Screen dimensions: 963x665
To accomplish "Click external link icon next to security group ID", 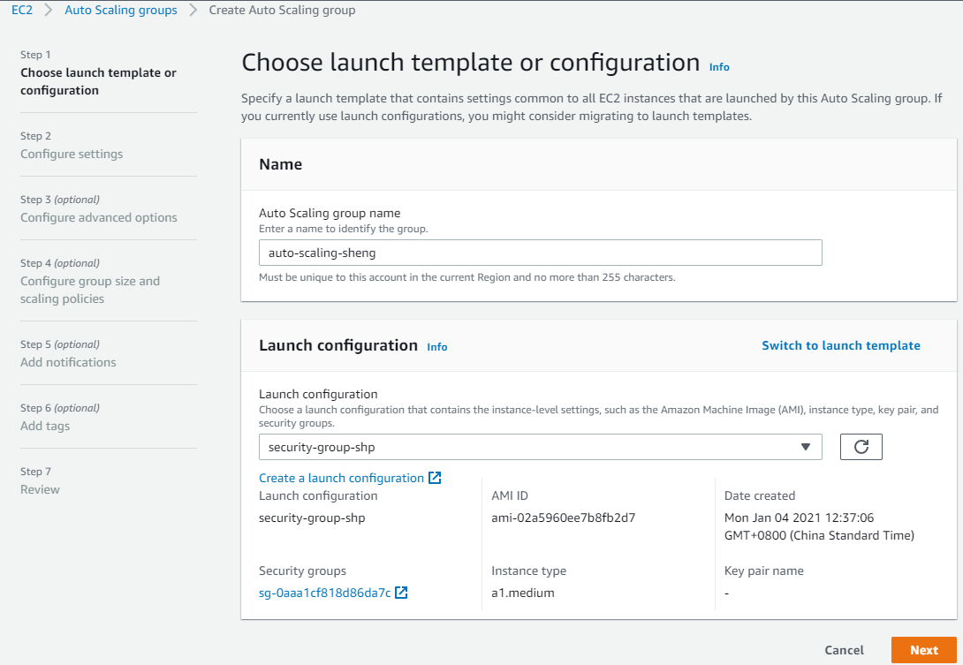I will (x=401, y=593).
